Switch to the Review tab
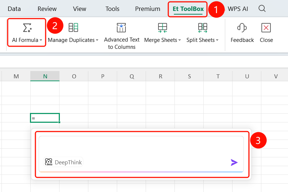288x192 pixels. point(47,9)
